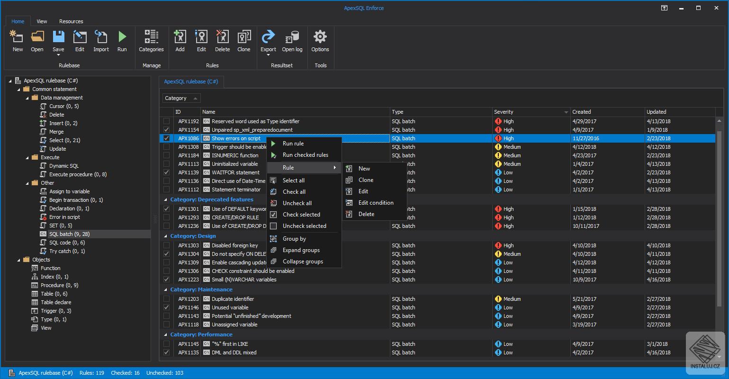The image size is (729, 379).
Task: Run the rulebase with the green Run icon
Action: [x=122, y=41]
